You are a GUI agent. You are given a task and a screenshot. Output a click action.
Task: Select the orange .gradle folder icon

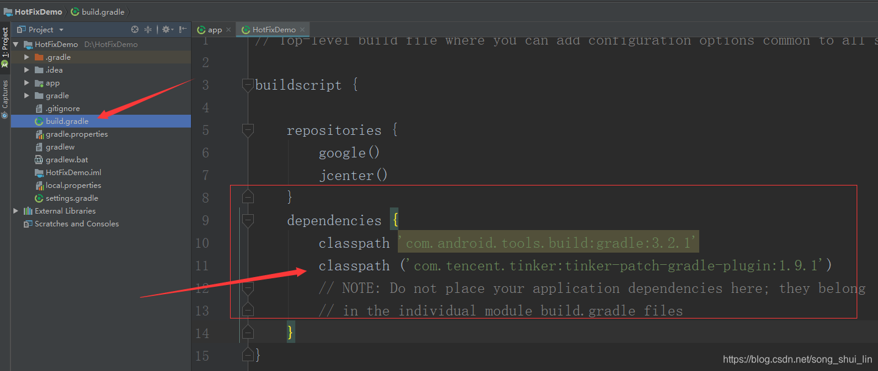(39, 57)
